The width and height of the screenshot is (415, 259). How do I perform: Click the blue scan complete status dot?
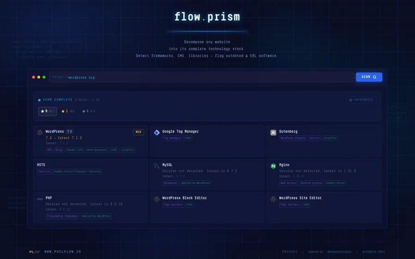40,100
